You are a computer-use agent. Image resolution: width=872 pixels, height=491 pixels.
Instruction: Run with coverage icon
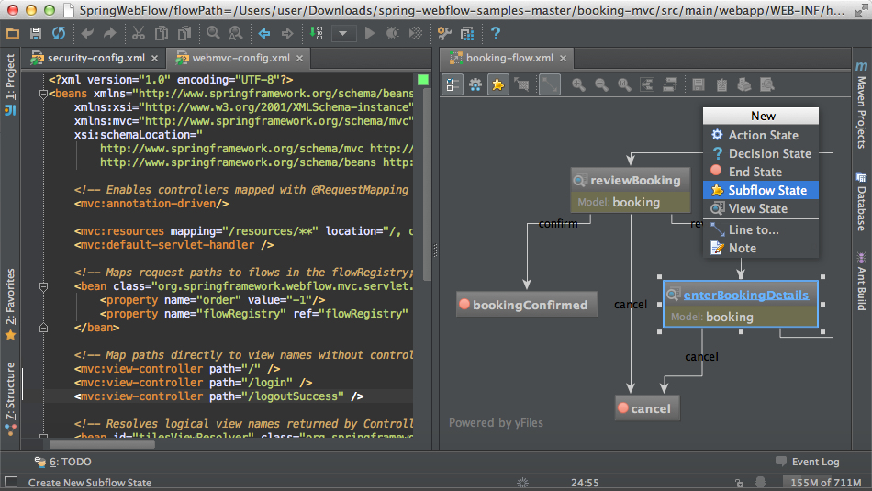pos(416,33)
